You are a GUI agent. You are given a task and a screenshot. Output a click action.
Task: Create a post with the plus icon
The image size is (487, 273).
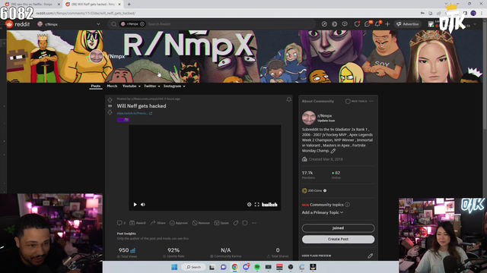click(x=387, y=24)
